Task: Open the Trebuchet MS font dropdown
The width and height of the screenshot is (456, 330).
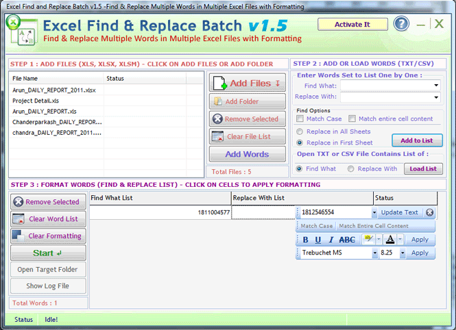Action: pyautogui.click(x=375, y=253)
